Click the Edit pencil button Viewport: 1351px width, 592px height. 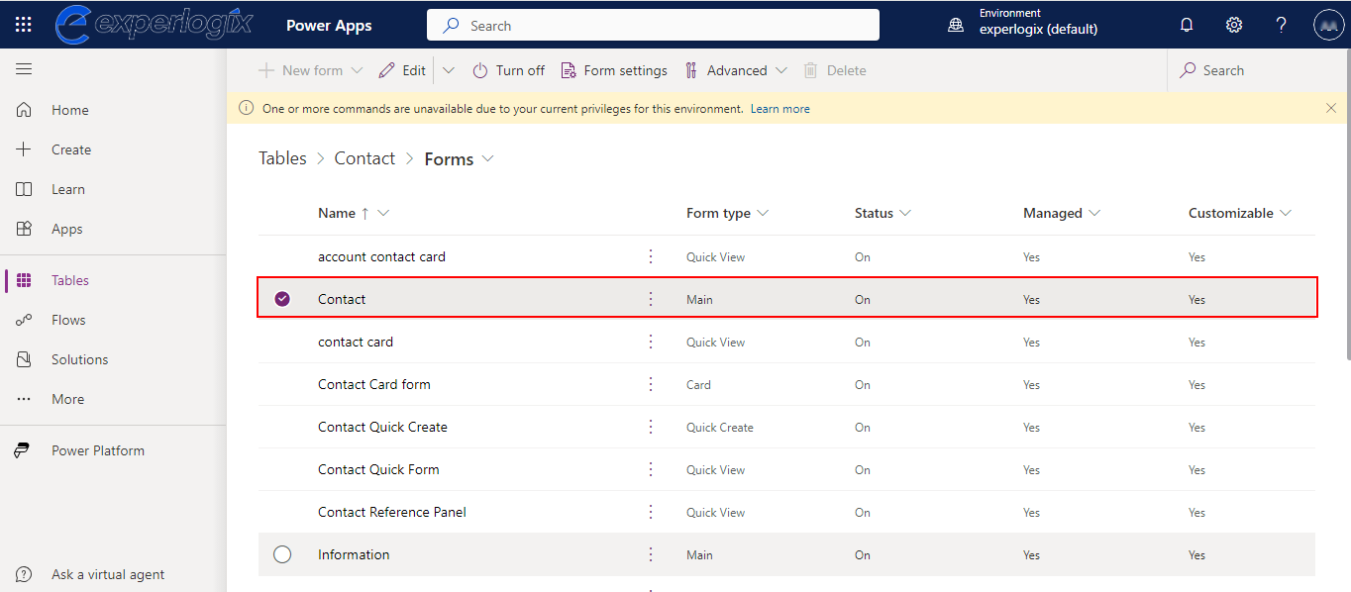[402, 70]
